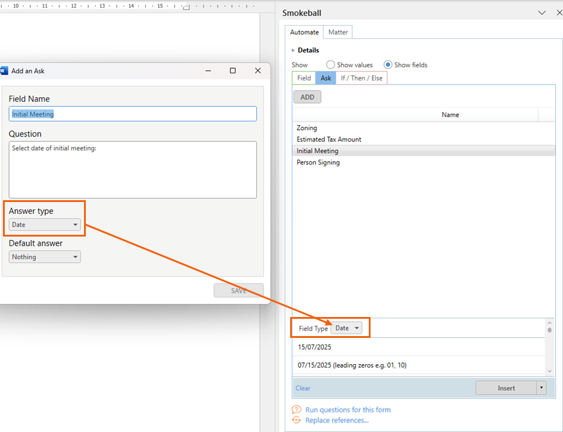This screenshot has height=432, width=563.
Task: Choose the 15/07/2025 date format
Action: [419, 347]
